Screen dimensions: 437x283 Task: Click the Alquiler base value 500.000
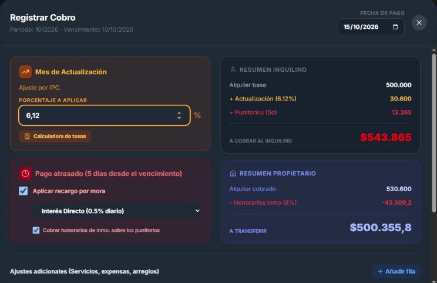399,85
